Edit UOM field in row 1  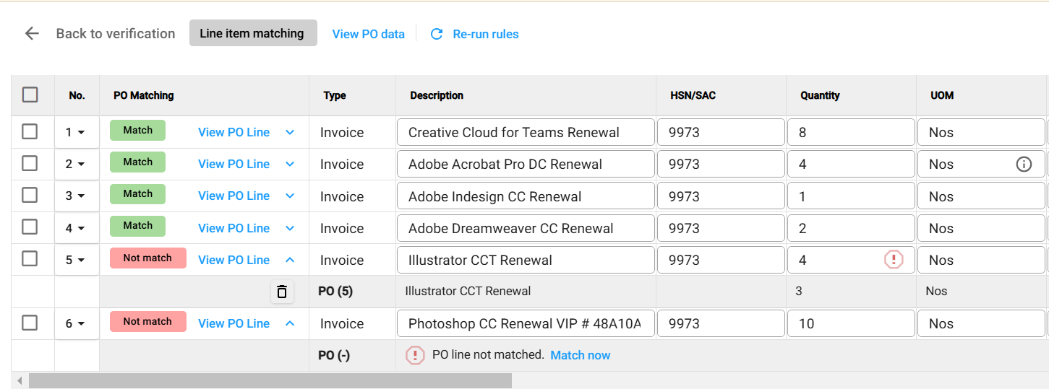(981, 133)
